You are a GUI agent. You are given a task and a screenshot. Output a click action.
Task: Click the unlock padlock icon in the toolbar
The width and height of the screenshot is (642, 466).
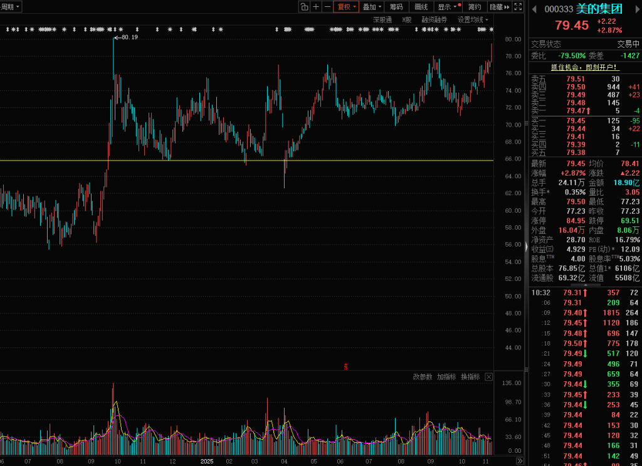pos(304,7)
